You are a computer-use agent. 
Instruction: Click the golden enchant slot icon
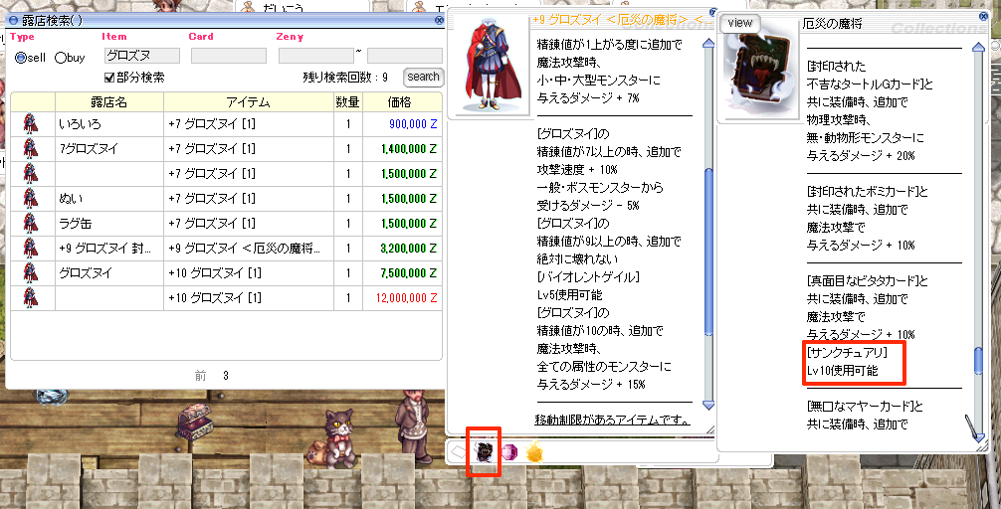point(534,453)
